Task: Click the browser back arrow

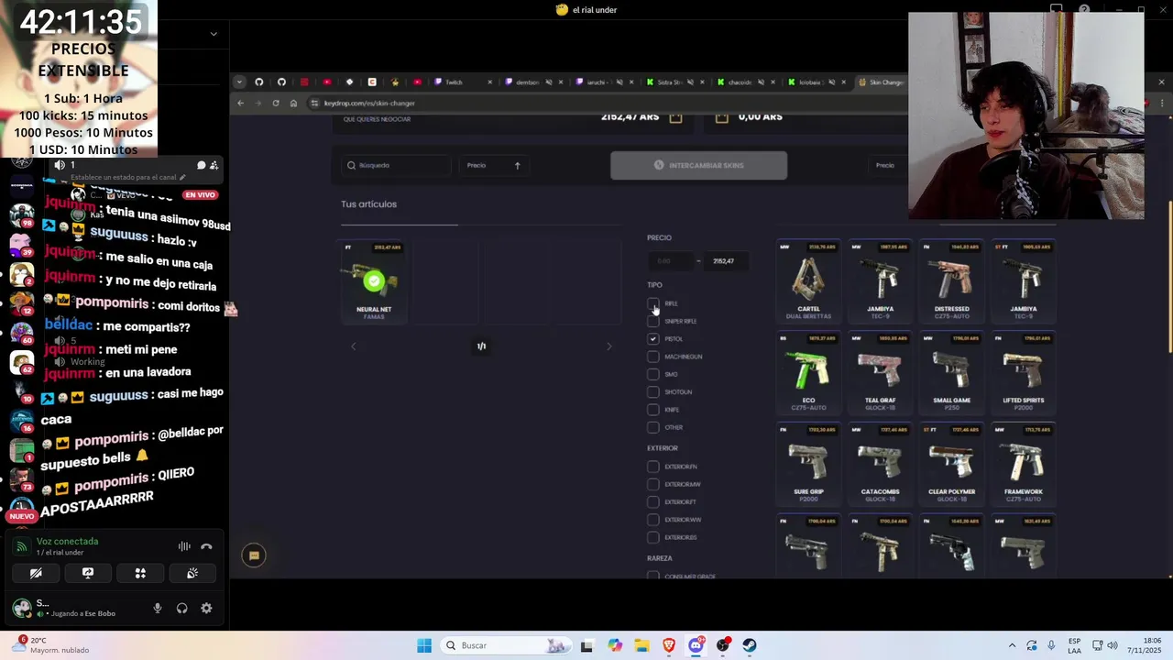Action: tap(241, 103)
